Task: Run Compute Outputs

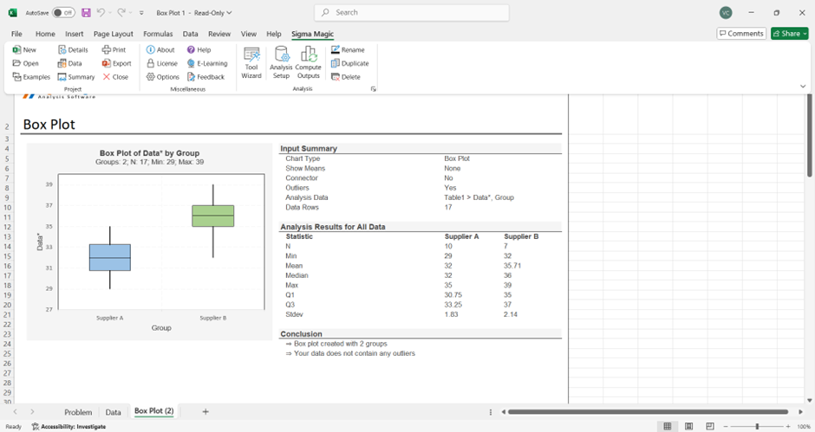Action: coord(308,63)
